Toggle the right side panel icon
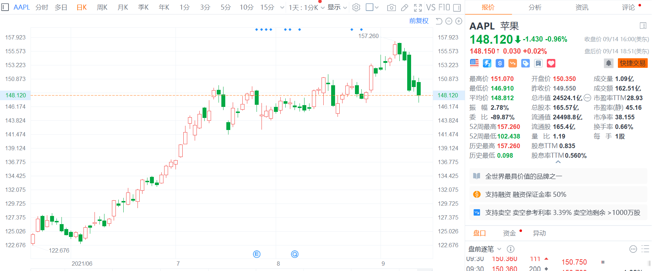 click(x=457, y=7)
